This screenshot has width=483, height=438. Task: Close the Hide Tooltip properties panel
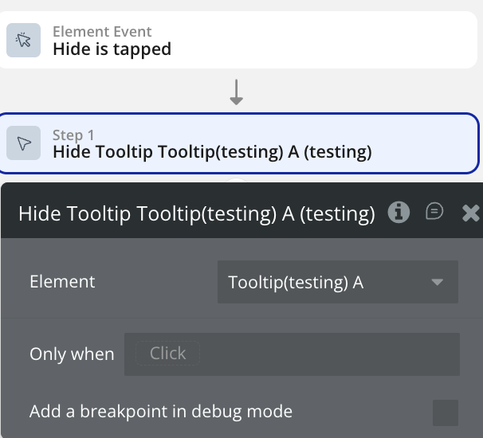[470, 213]
